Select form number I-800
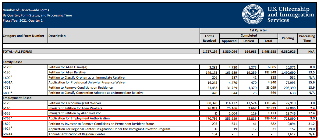This screenshot has height=138, width=319. (x=7, y=93)
